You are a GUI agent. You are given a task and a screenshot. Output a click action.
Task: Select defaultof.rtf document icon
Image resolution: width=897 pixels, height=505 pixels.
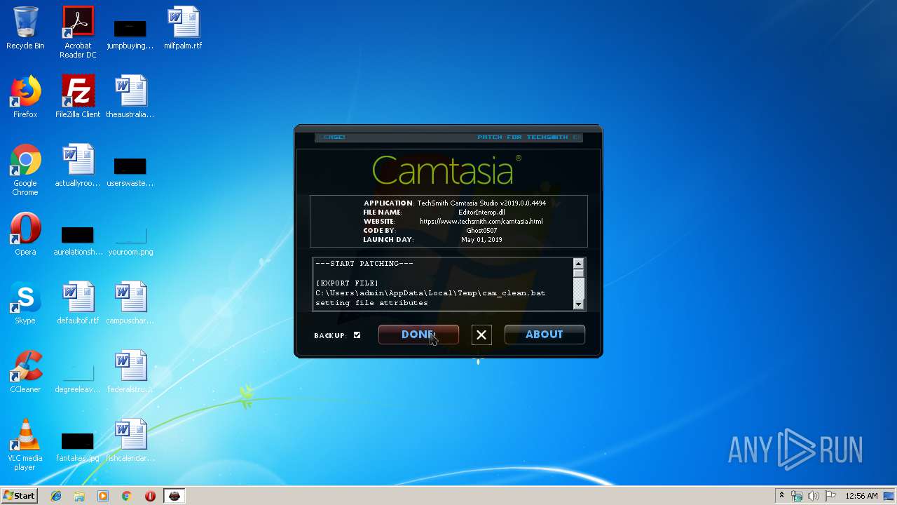[78, 303]
